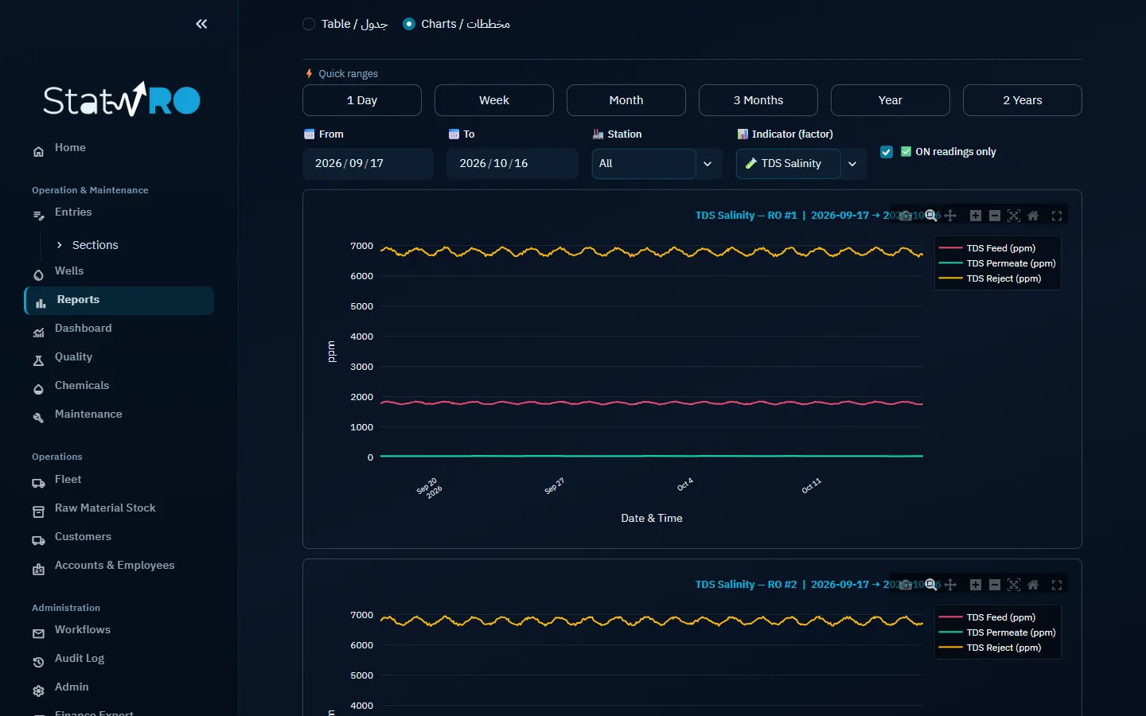The width and height of the screenshot is (1146, 716).
Task: Open RO #1 chart in fullscreen
Action: [1057, 216]
